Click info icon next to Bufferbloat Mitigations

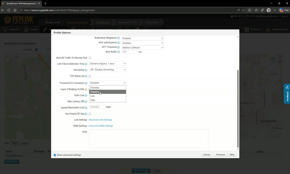click(x=118, y=38)
